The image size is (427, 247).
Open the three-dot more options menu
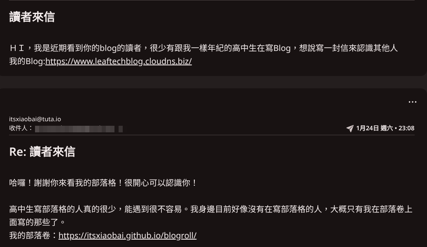(x=412, y=102)
